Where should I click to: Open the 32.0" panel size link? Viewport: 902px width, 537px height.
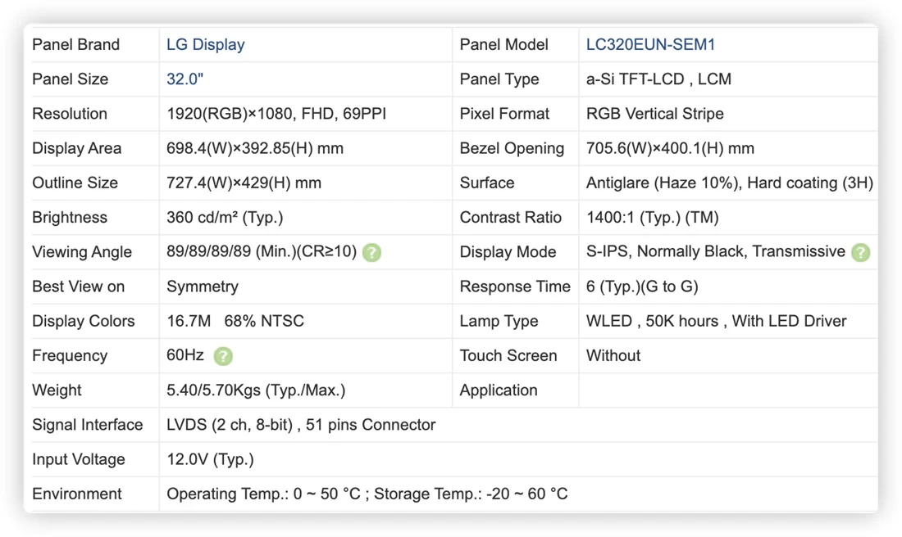pos(184,79)
